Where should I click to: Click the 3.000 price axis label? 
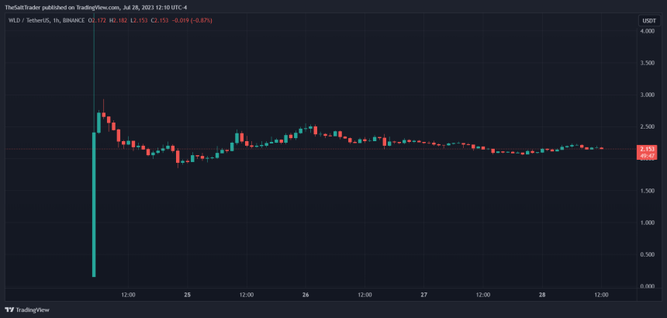[x=647, y=95]
